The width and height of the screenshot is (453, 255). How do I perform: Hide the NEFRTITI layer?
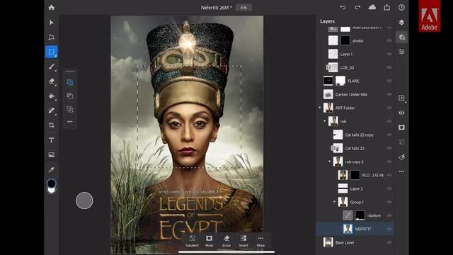(389, 229)
